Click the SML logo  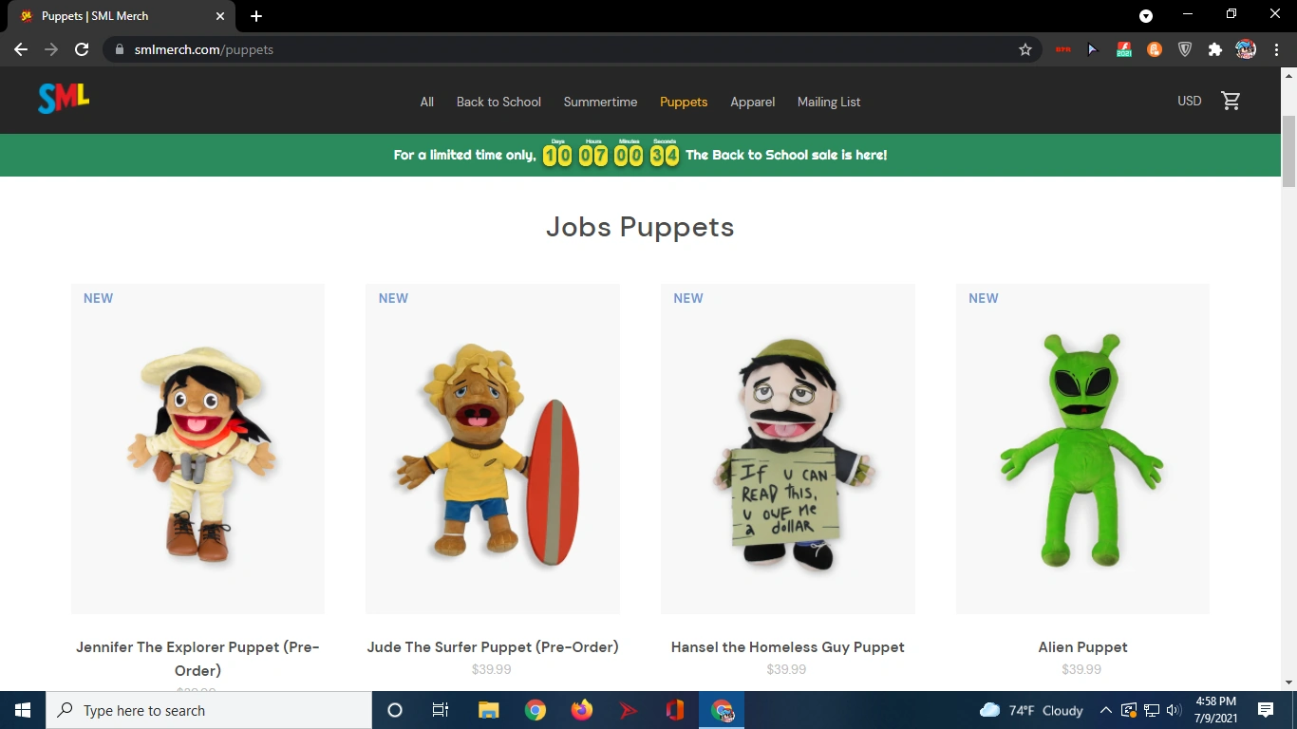pyautogui.click(x=63, y=98)
